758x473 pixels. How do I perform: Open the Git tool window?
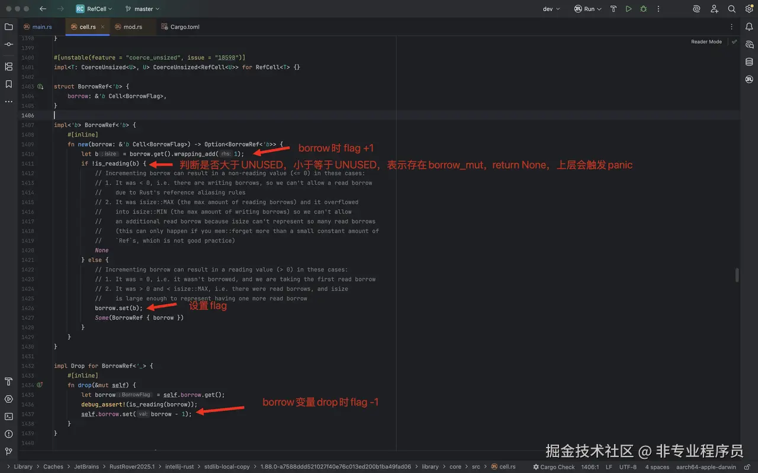tap(9, 451)
